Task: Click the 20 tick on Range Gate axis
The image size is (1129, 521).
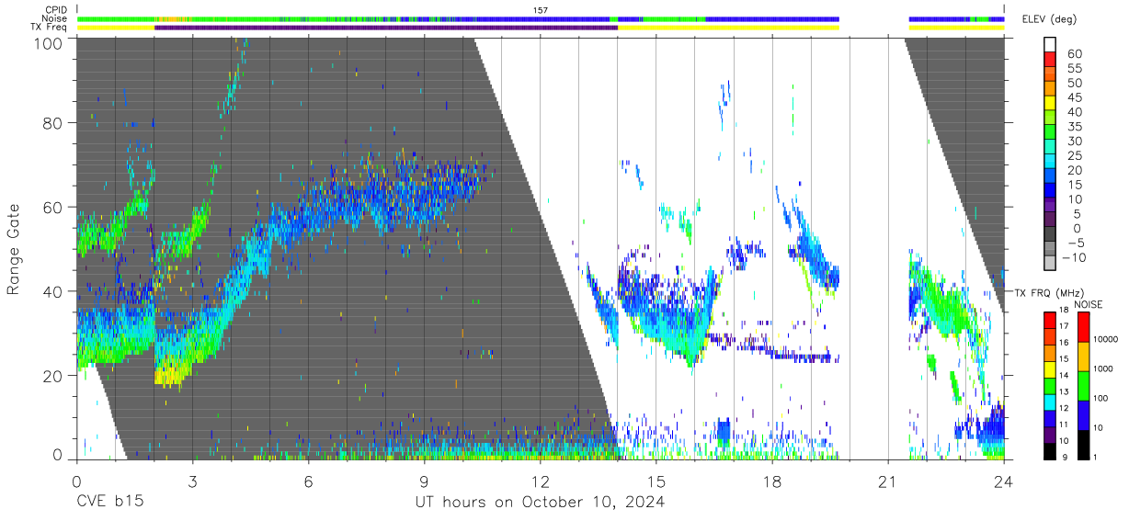Action: (x=53, y=376)
